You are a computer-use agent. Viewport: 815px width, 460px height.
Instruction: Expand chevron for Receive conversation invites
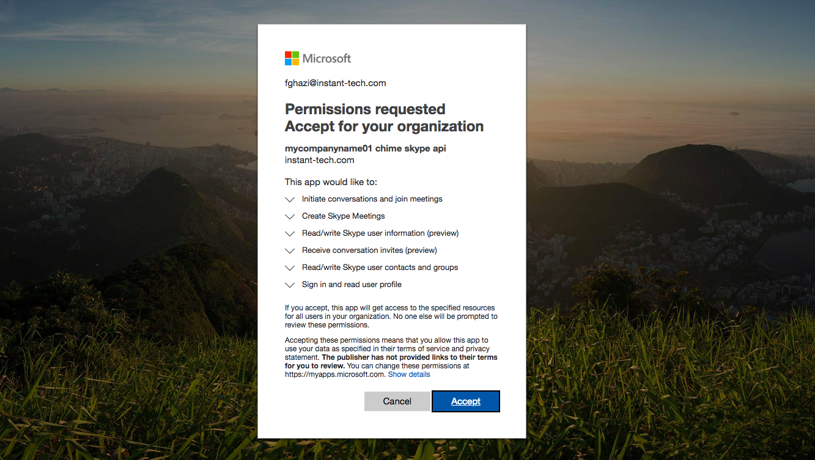(x=290, y=250)
